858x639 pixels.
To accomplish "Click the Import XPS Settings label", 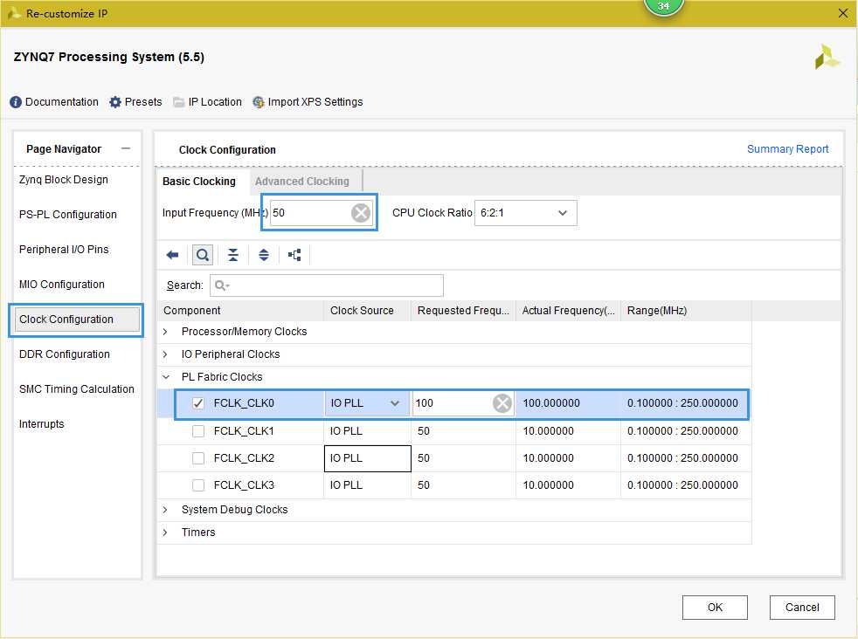I will pyautogui.click(x=315, y=102).
